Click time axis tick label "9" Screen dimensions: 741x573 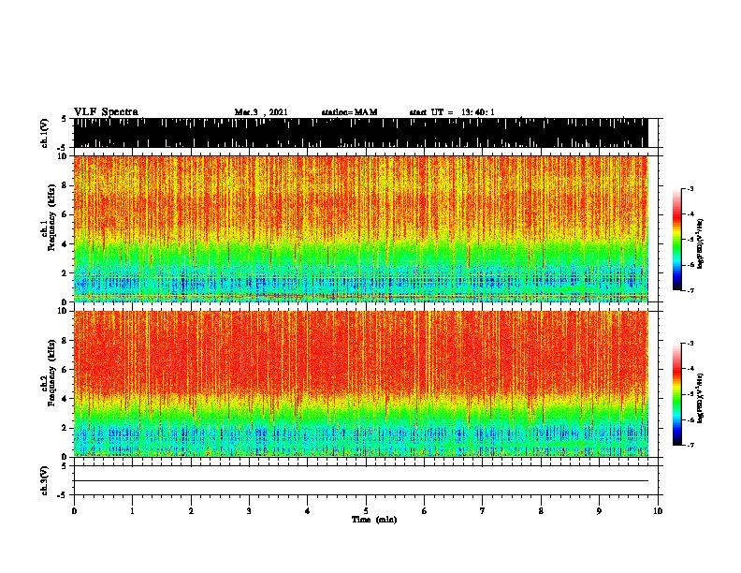pyautogui.click(x=599, y=511)
